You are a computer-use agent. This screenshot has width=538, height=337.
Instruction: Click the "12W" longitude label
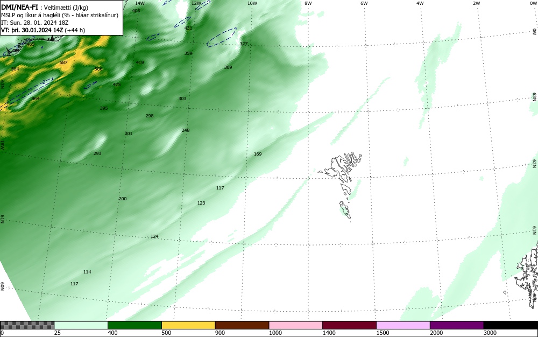196,3
